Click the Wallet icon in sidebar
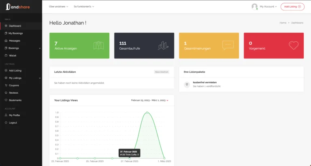Viewport: 311px width, 166px height. click(6, 55)
